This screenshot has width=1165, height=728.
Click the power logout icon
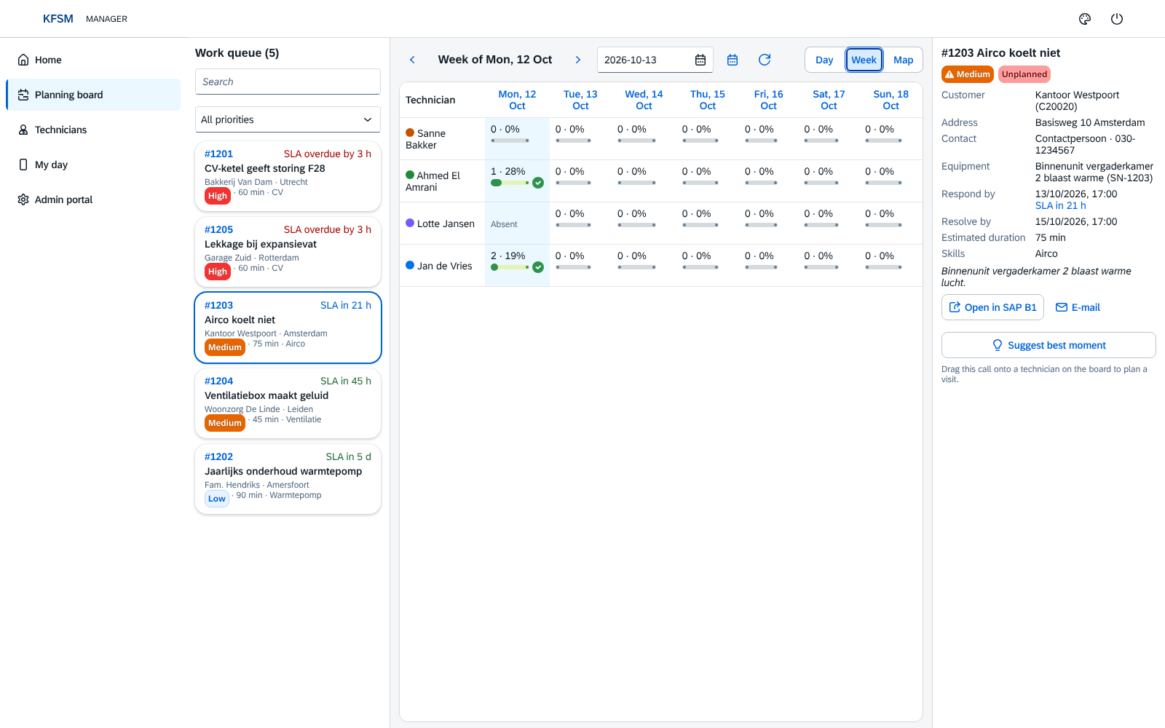(x=1117, y=19)
